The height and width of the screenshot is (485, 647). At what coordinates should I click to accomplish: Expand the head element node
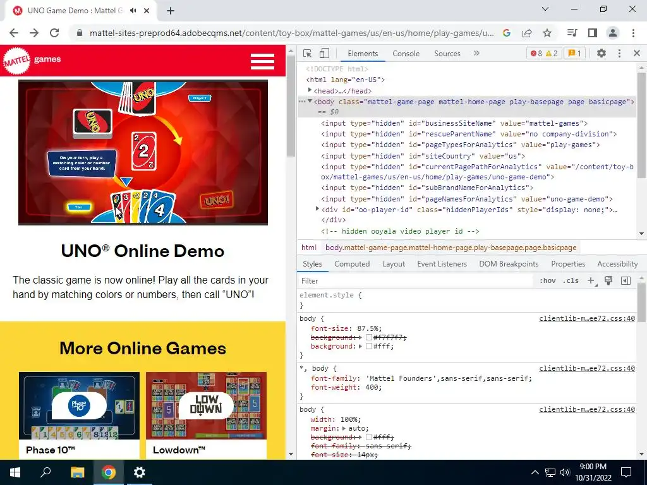pyautogui.click(x=310, y=90)
